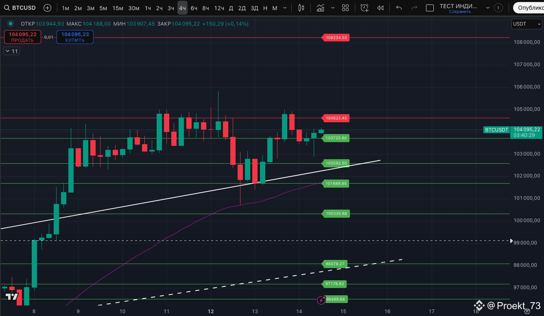Start bar replay with the rewind icon
544x316 pixels.
(380, 7)
